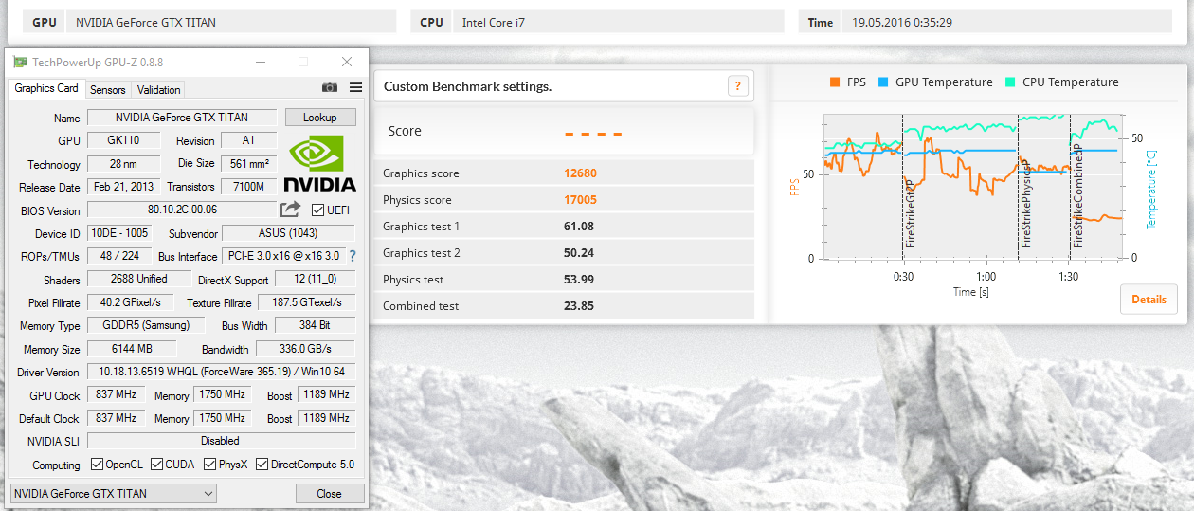Click the Graphics test 2 row

(x=564, y=253)
